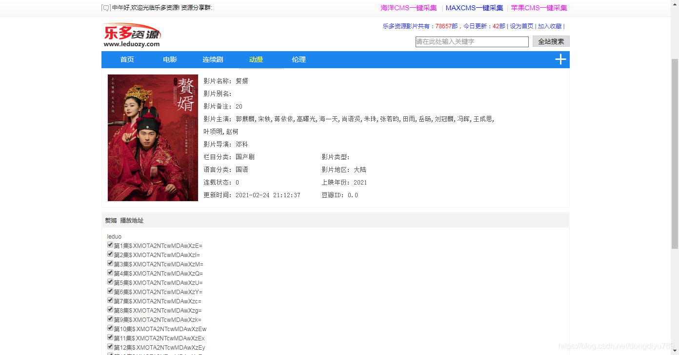
Task: Focus the keyword search input field
Action: [x=472, y=42]
